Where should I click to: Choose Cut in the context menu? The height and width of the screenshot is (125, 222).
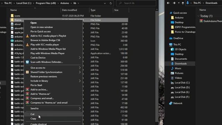(x=32, y=114)
